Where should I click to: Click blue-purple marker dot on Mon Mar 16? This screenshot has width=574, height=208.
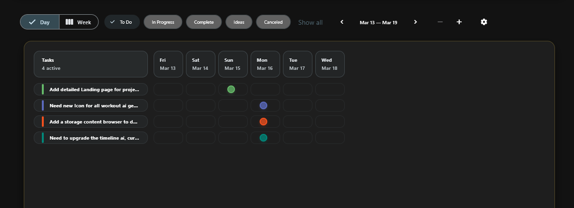(x=263, y=105)
